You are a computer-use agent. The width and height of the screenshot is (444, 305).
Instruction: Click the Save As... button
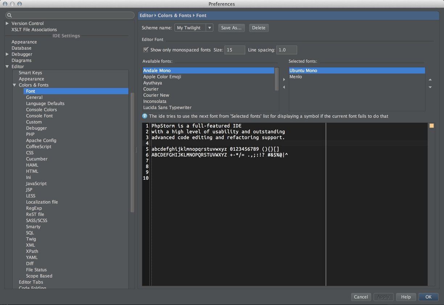pyautogui.click(x=231, y=28)
